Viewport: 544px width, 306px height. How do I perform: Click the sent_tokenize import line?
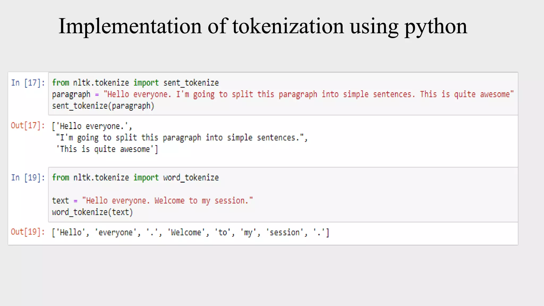[x=135, y=83]
